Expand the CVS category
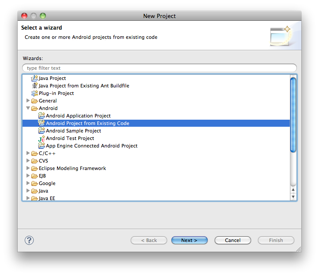Viewport: 319px width, 276px height. coord(28,161)
